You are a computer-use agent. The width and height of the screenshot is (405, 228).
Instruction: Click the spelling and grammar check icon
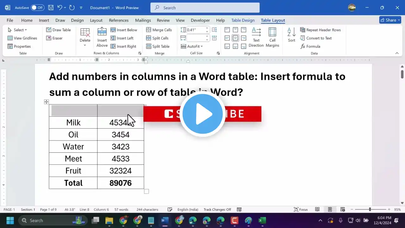click(x=170, y=210)
